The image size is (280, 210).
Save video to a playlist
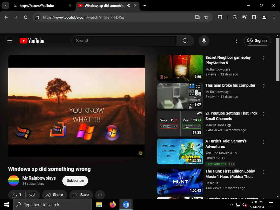[x=81, y=195]
